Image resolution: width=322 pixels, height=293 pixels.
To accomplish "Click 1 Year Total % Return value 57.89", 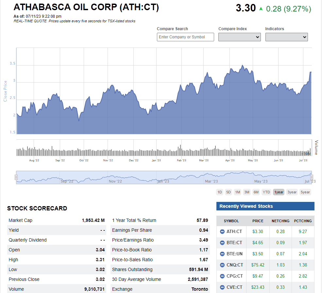I will coord(202,220).
